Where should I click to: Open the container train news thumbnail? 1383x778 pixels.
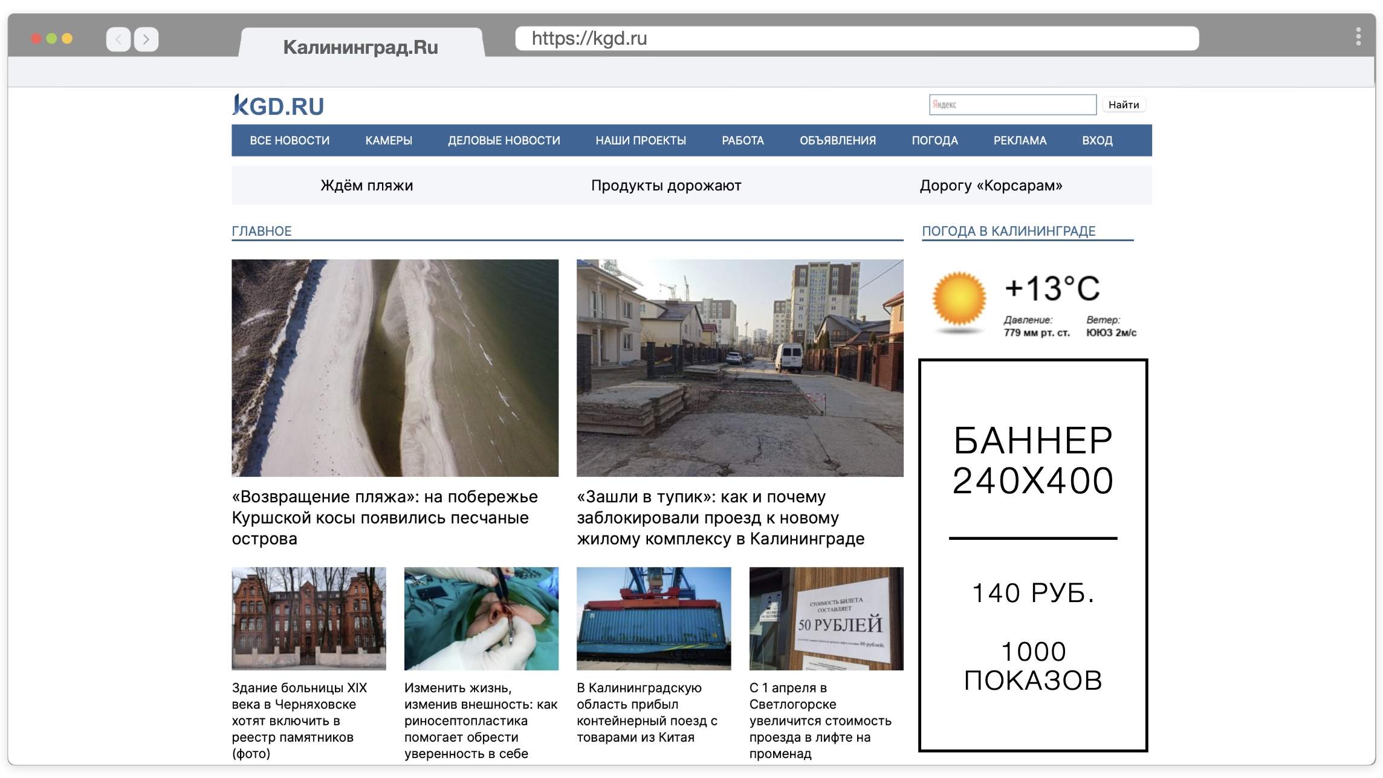(653, 618)
